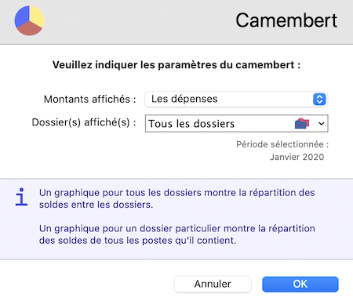Click the second info paragraph about dossier particulier
Image resolution: width=353 pixels, height=305 pixels.
(177, 234)
